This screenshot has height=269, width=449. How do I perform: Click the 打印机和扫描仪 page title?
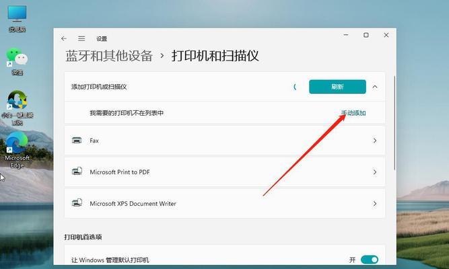point(215,56)
